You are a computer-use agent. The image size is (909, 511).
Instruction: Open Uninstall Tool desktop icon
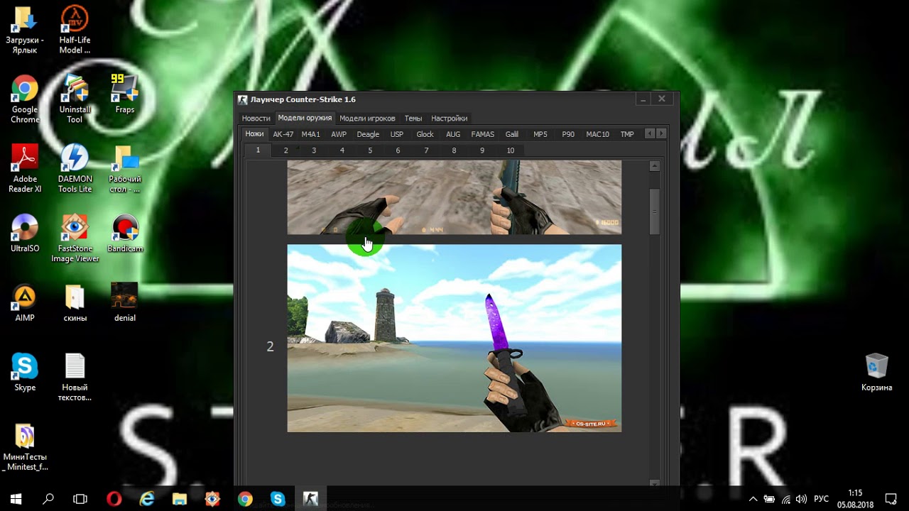[x=75, y=99]
